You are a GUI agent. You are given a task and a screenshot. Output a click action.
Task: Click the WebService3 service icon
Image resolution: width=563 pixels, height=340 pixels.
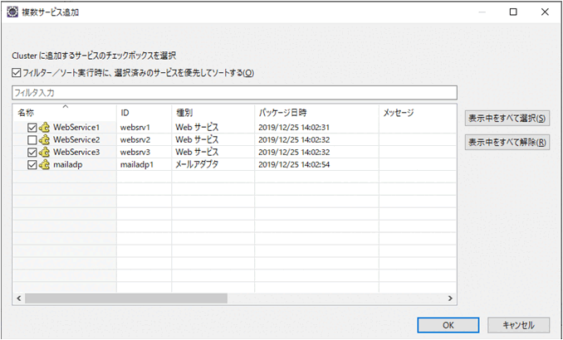click(x=44, y=152)
